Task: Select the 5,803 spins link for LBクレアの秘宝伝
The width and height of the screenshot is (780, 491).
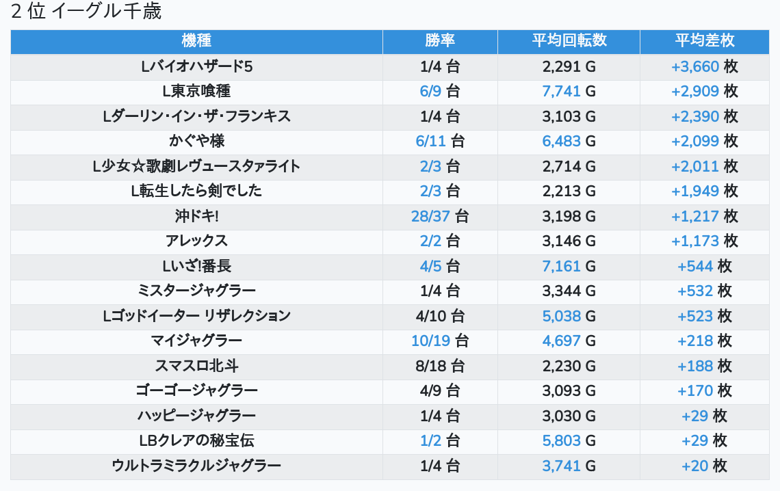Action: [561, 441]
